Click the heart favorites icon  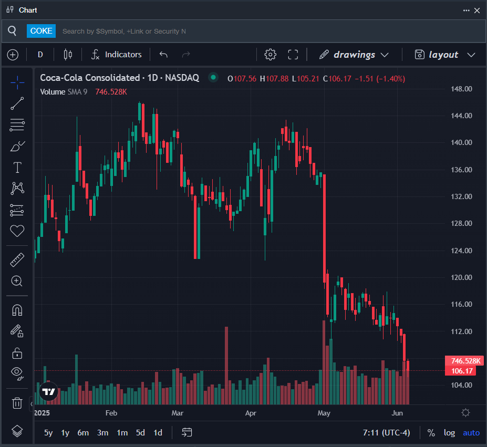pyautogui.click(x=17, y=231)
